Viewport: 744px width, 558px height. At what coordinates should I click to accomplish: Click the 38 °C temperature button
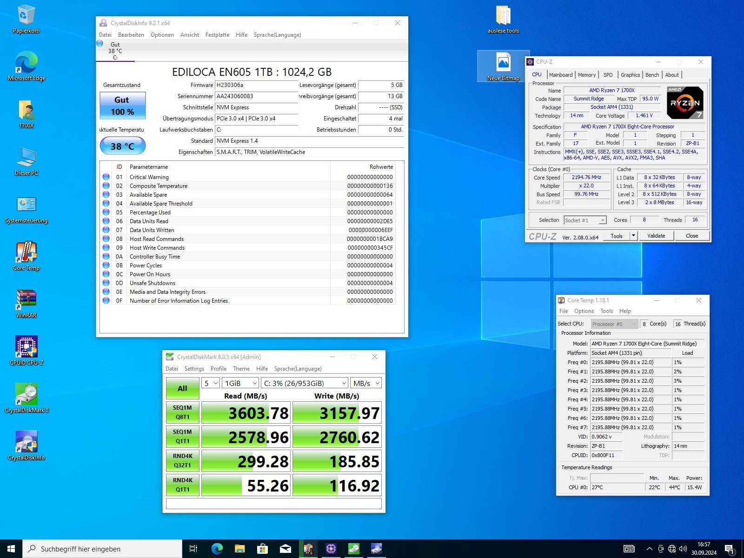tap(123, 146)
